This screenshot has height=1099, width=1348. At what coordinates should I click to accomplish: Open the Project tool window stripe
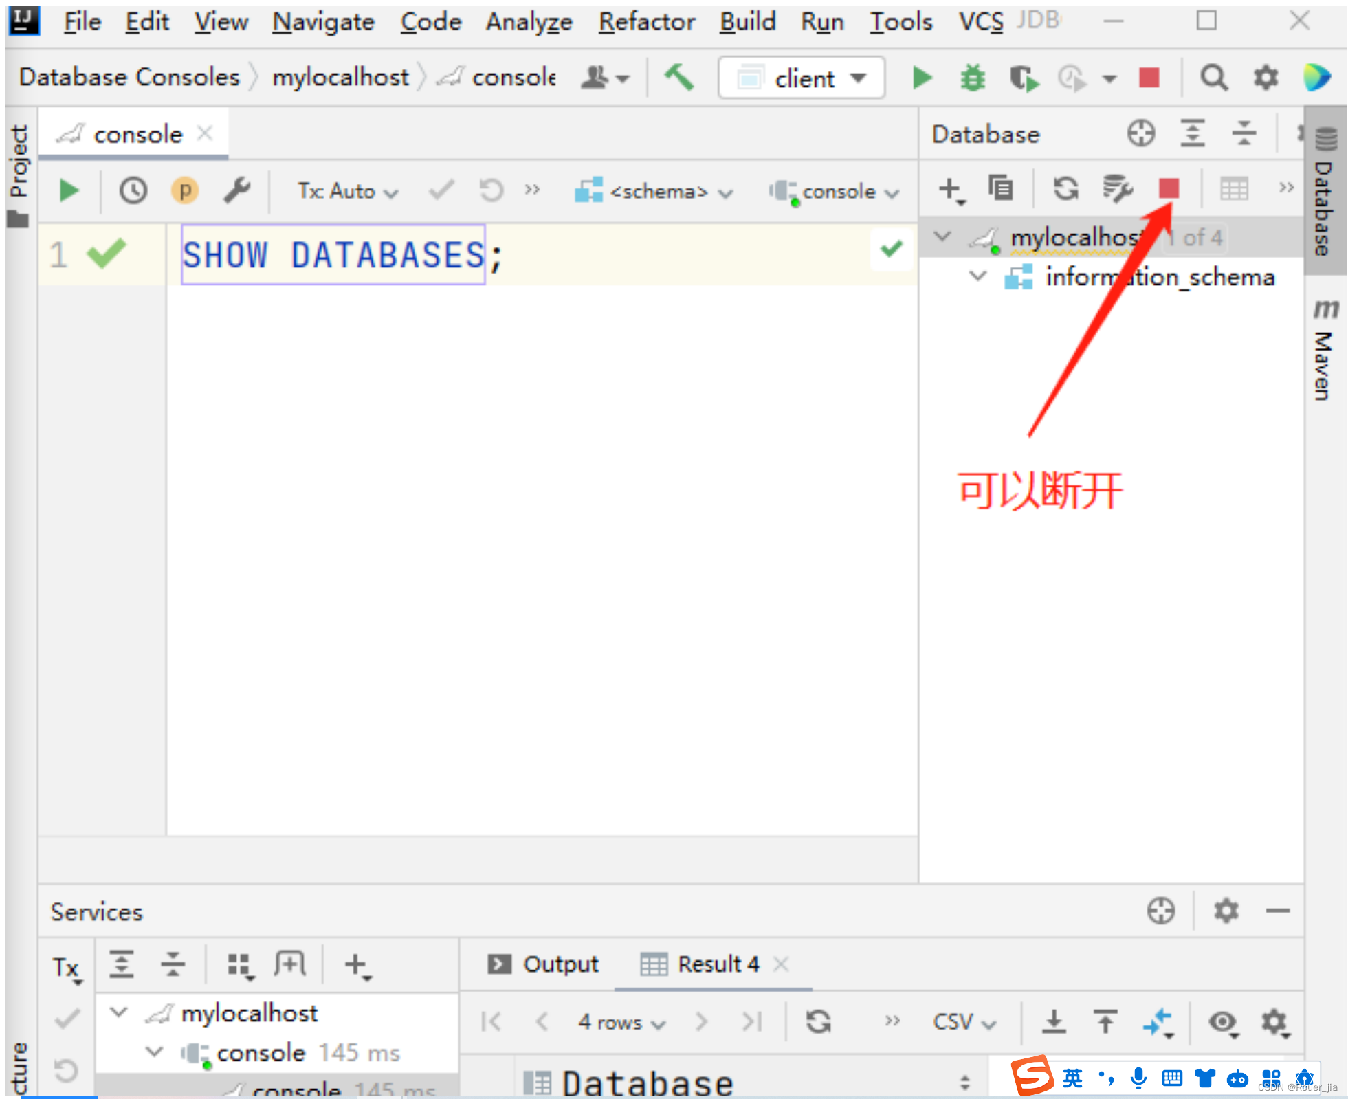coord(19,175)
